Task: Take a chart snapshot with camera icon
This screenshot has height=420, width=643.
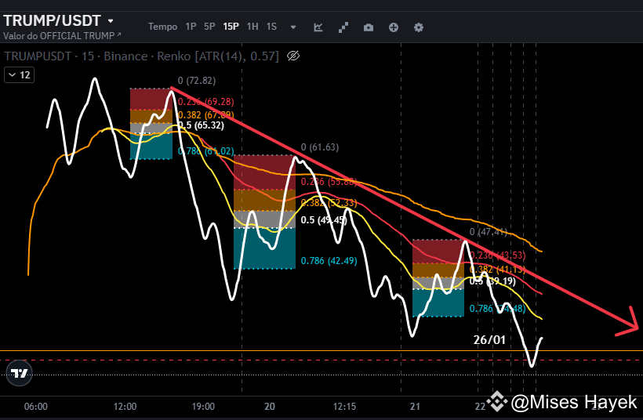Action: tap(369, 27)
